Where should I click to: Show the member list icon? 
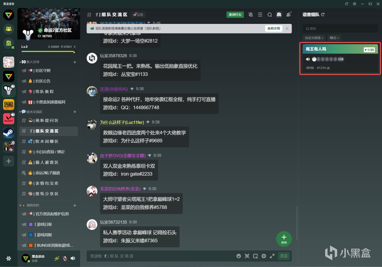tap(289, 14)
